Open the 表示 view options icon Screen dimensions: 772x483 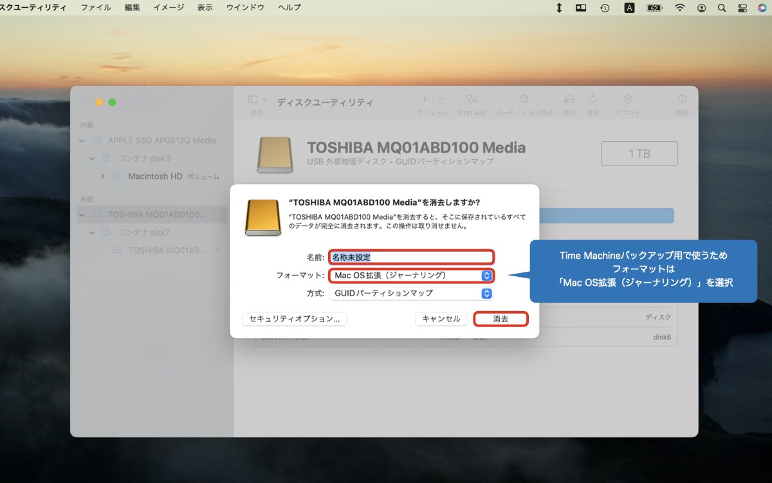tap(252, 100)
